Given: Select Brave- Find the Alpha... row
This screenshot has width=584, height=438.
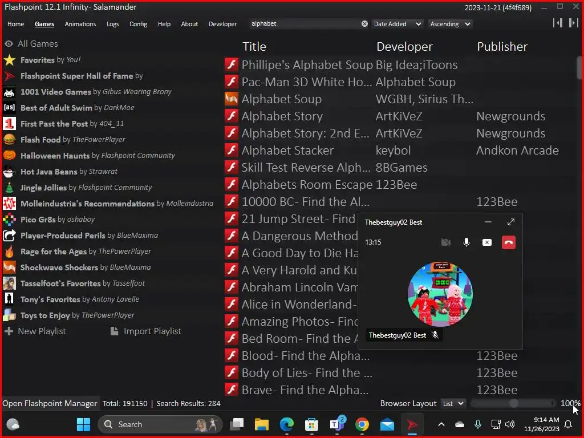Looking at the screenshot, I should [400, 390].
